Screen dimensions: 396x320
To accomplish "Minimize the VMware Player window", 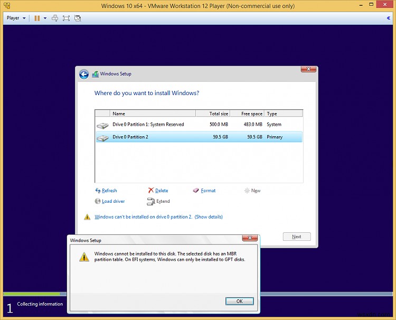I will [x=361, y=5].
